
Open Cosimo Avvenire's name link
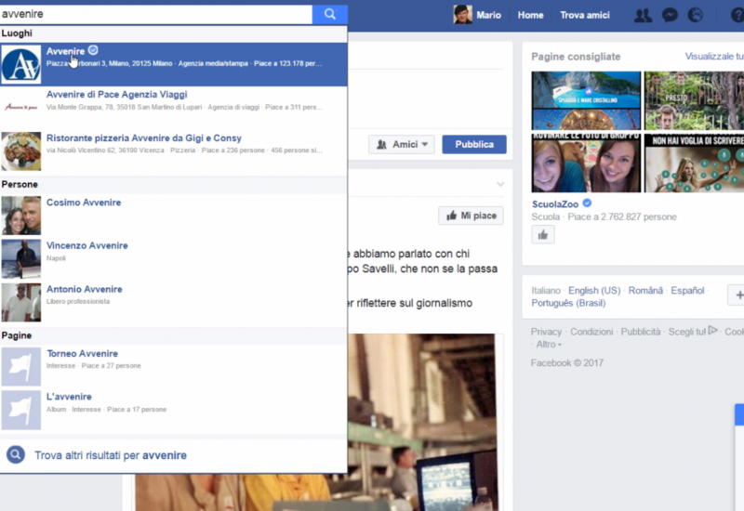pyautogui.click(x=84, y=203)
